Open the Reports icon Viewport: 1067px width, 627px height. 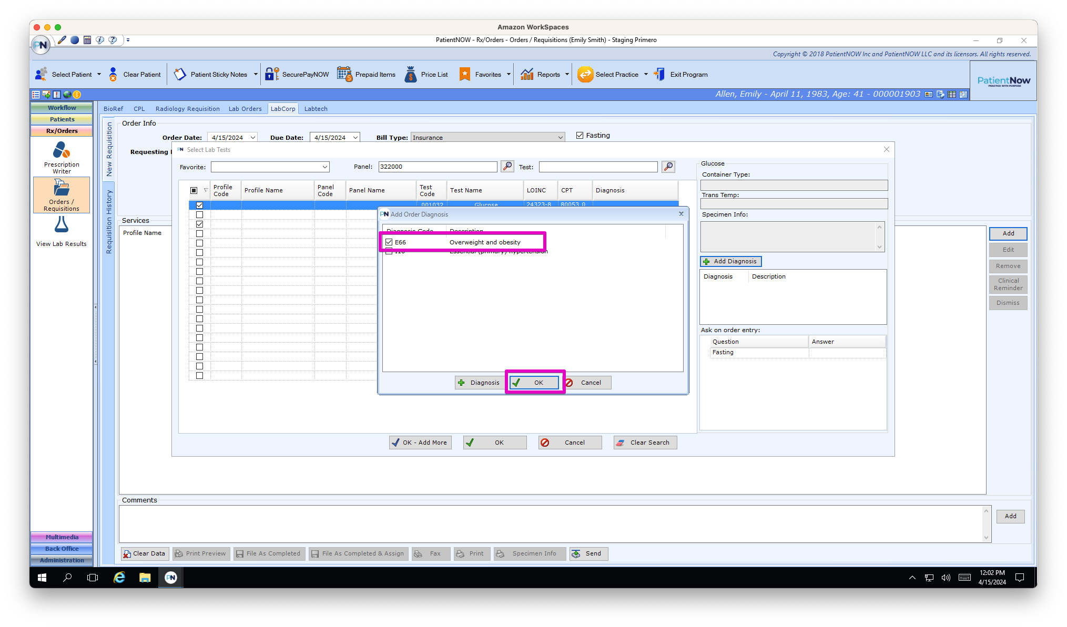527,74
